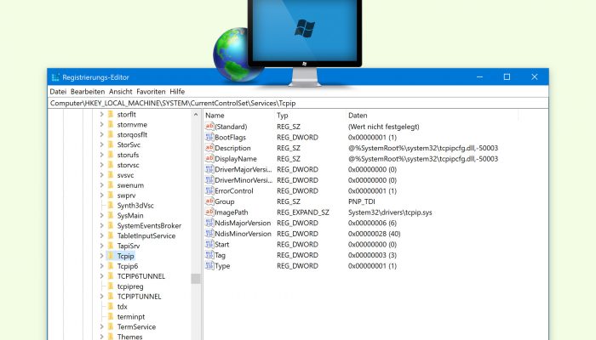Click the Start DWORD value icon

coord(209,244)
